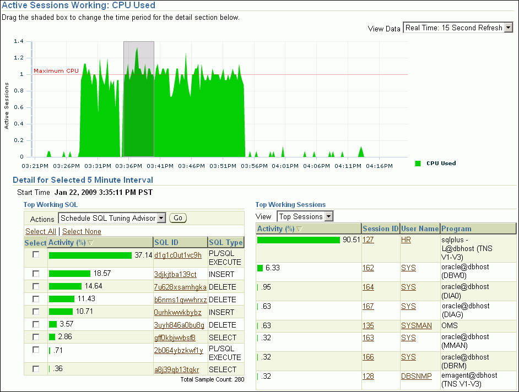Screen dimensions: 519x392
Task: Click the CPU Used green legend square
Action: click(418, 164)
